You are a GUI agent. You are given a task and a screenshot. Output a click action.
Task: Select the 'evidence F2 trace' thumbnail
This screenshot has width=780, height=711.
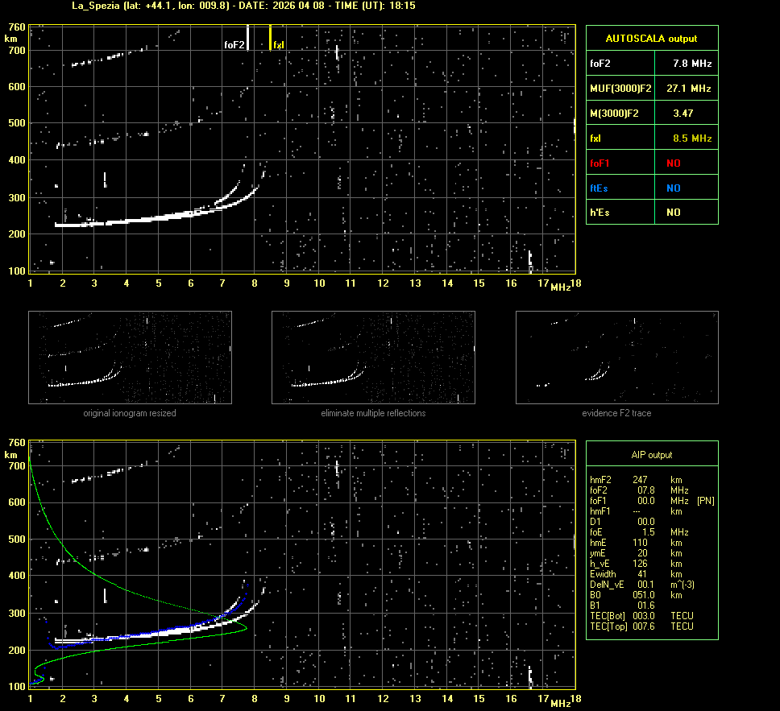pyautogui.click(x=616, y=358)
